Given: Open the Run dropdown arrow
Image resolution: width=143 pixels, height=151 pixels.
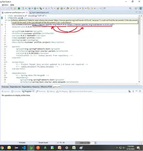Looking at the screenshot, I should (x=38, y=8).
